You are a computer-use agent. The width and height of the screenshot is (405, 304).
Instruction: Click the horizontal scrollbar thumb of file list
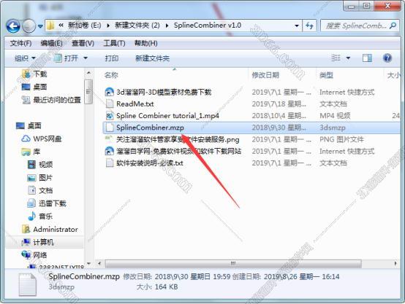(x=233, y=263)
